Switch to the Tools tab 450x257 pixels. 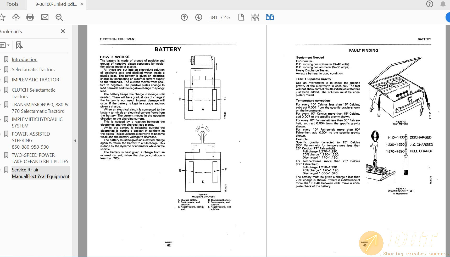click(12, 4)
